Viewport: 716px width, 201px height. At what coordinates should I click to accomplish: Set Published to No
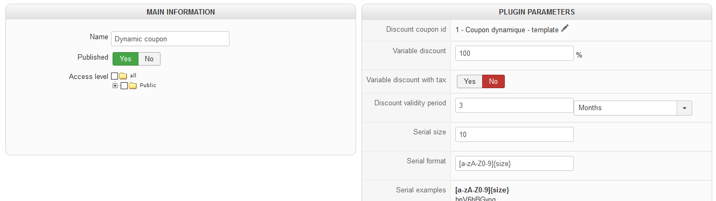point(149,59)
